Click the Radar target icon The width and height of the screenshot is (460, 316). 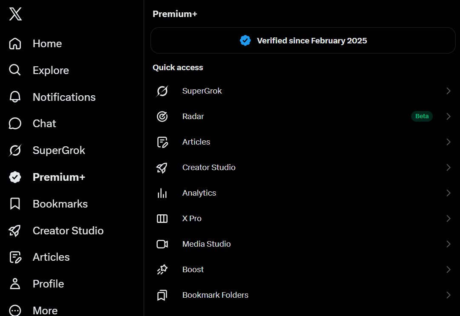pos(162,117)
